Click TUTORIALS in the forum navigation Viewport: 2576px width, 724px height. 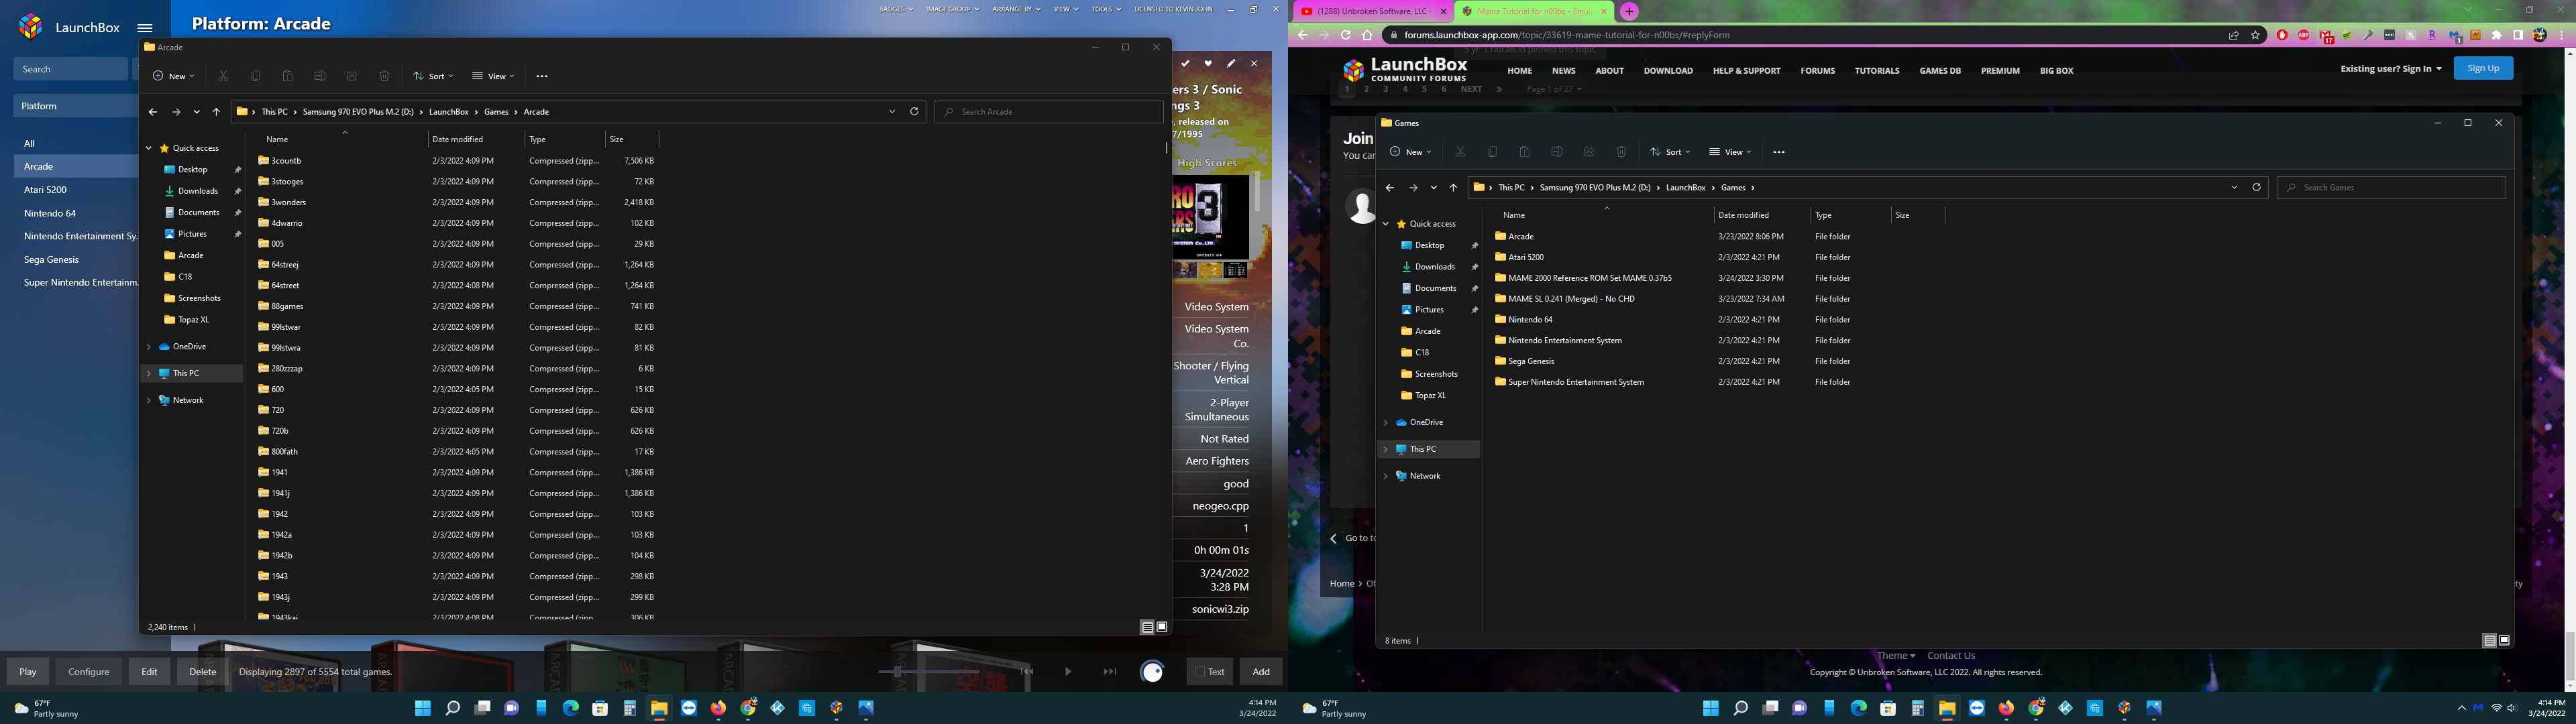click(x=1877, y=71)
